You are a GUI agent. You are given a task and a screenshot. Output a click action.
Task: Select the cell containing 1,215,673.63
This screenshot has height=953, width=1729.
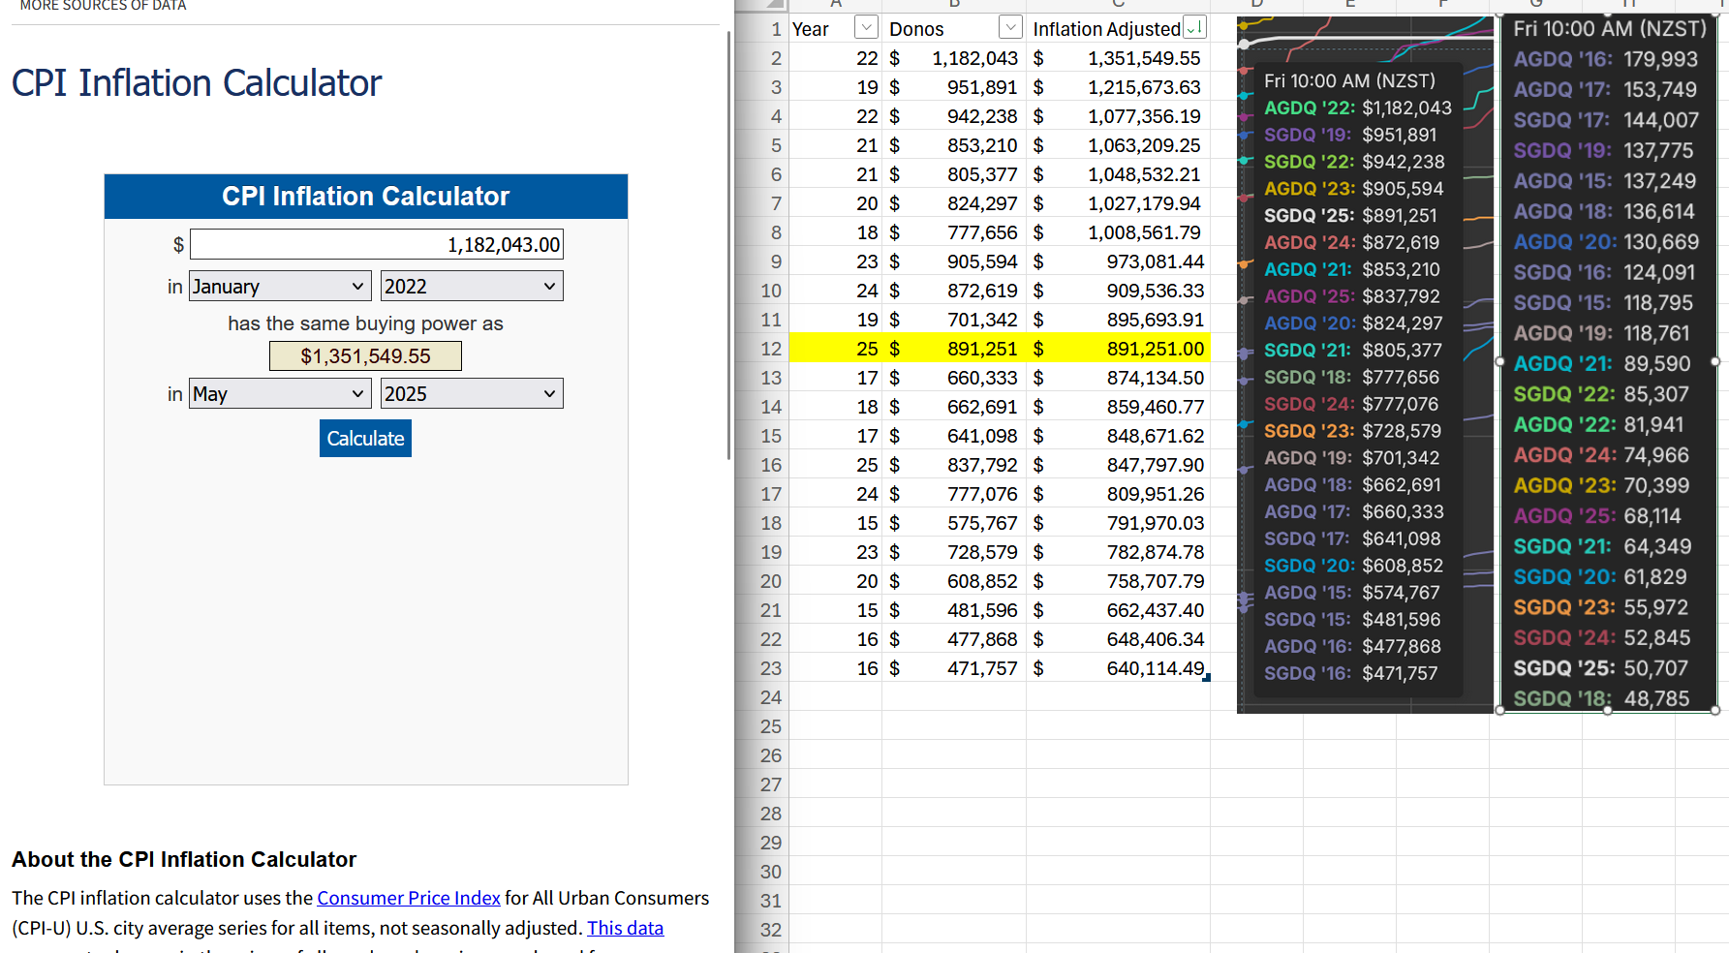tap(1118, 87)
